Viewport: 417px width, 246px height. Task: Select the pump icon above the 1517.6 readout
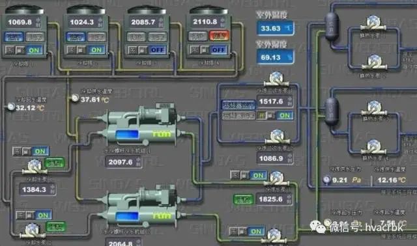click(x=276, y=79)
